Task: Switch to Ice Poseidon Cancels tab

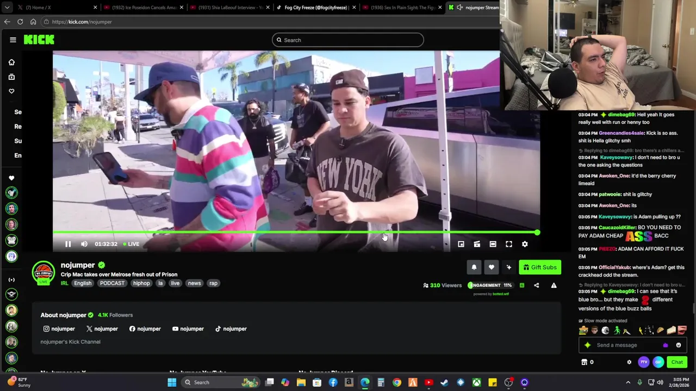Action: pos(143,8)
